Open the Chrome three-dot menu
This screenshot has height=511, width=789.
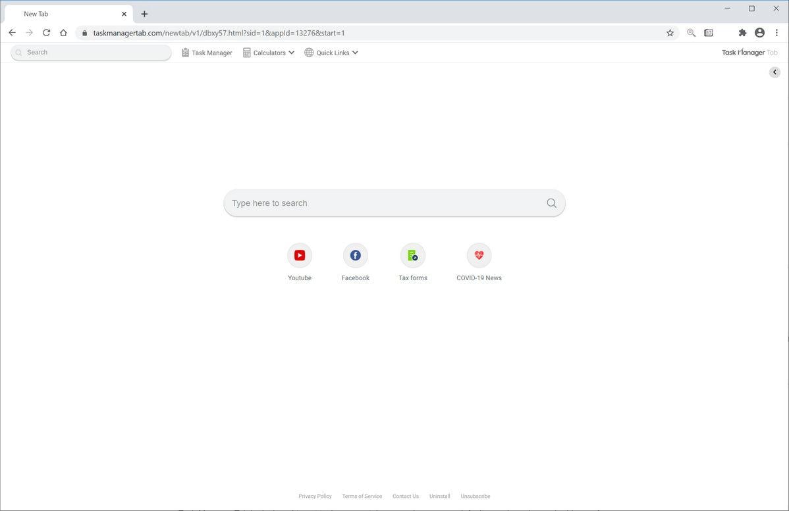pyautogui.click(x=777, y=33)
